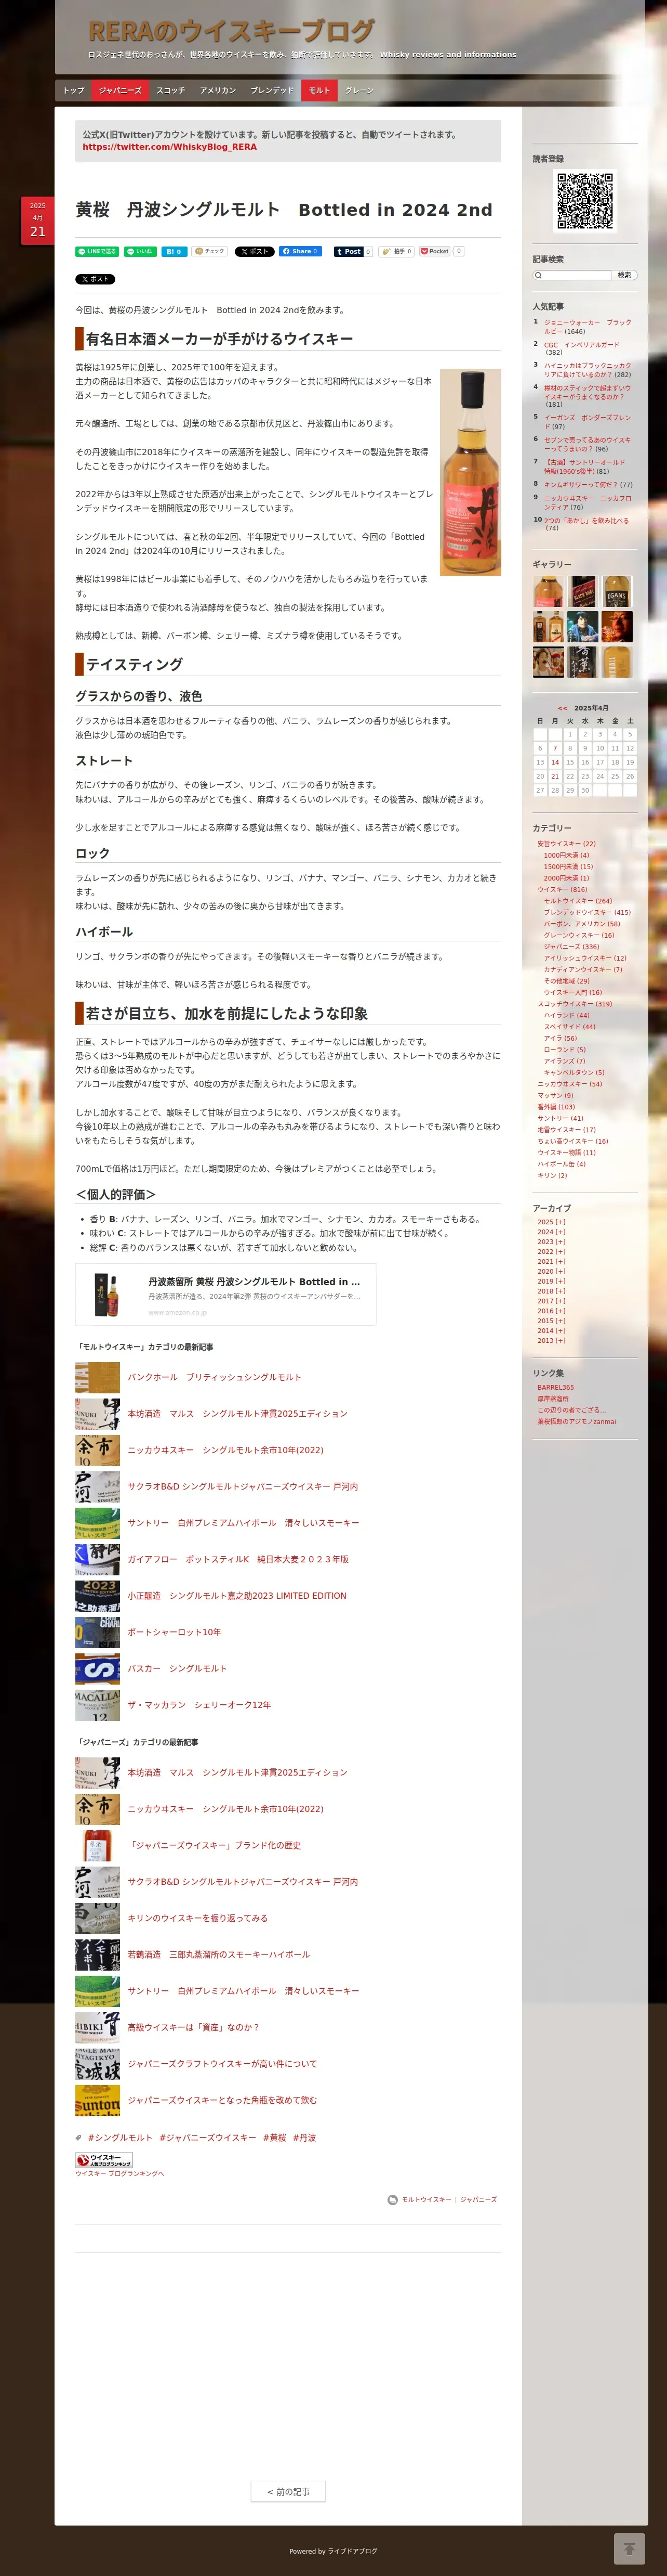
Task: Save the article to Pocket
Action: coord(434,252)
